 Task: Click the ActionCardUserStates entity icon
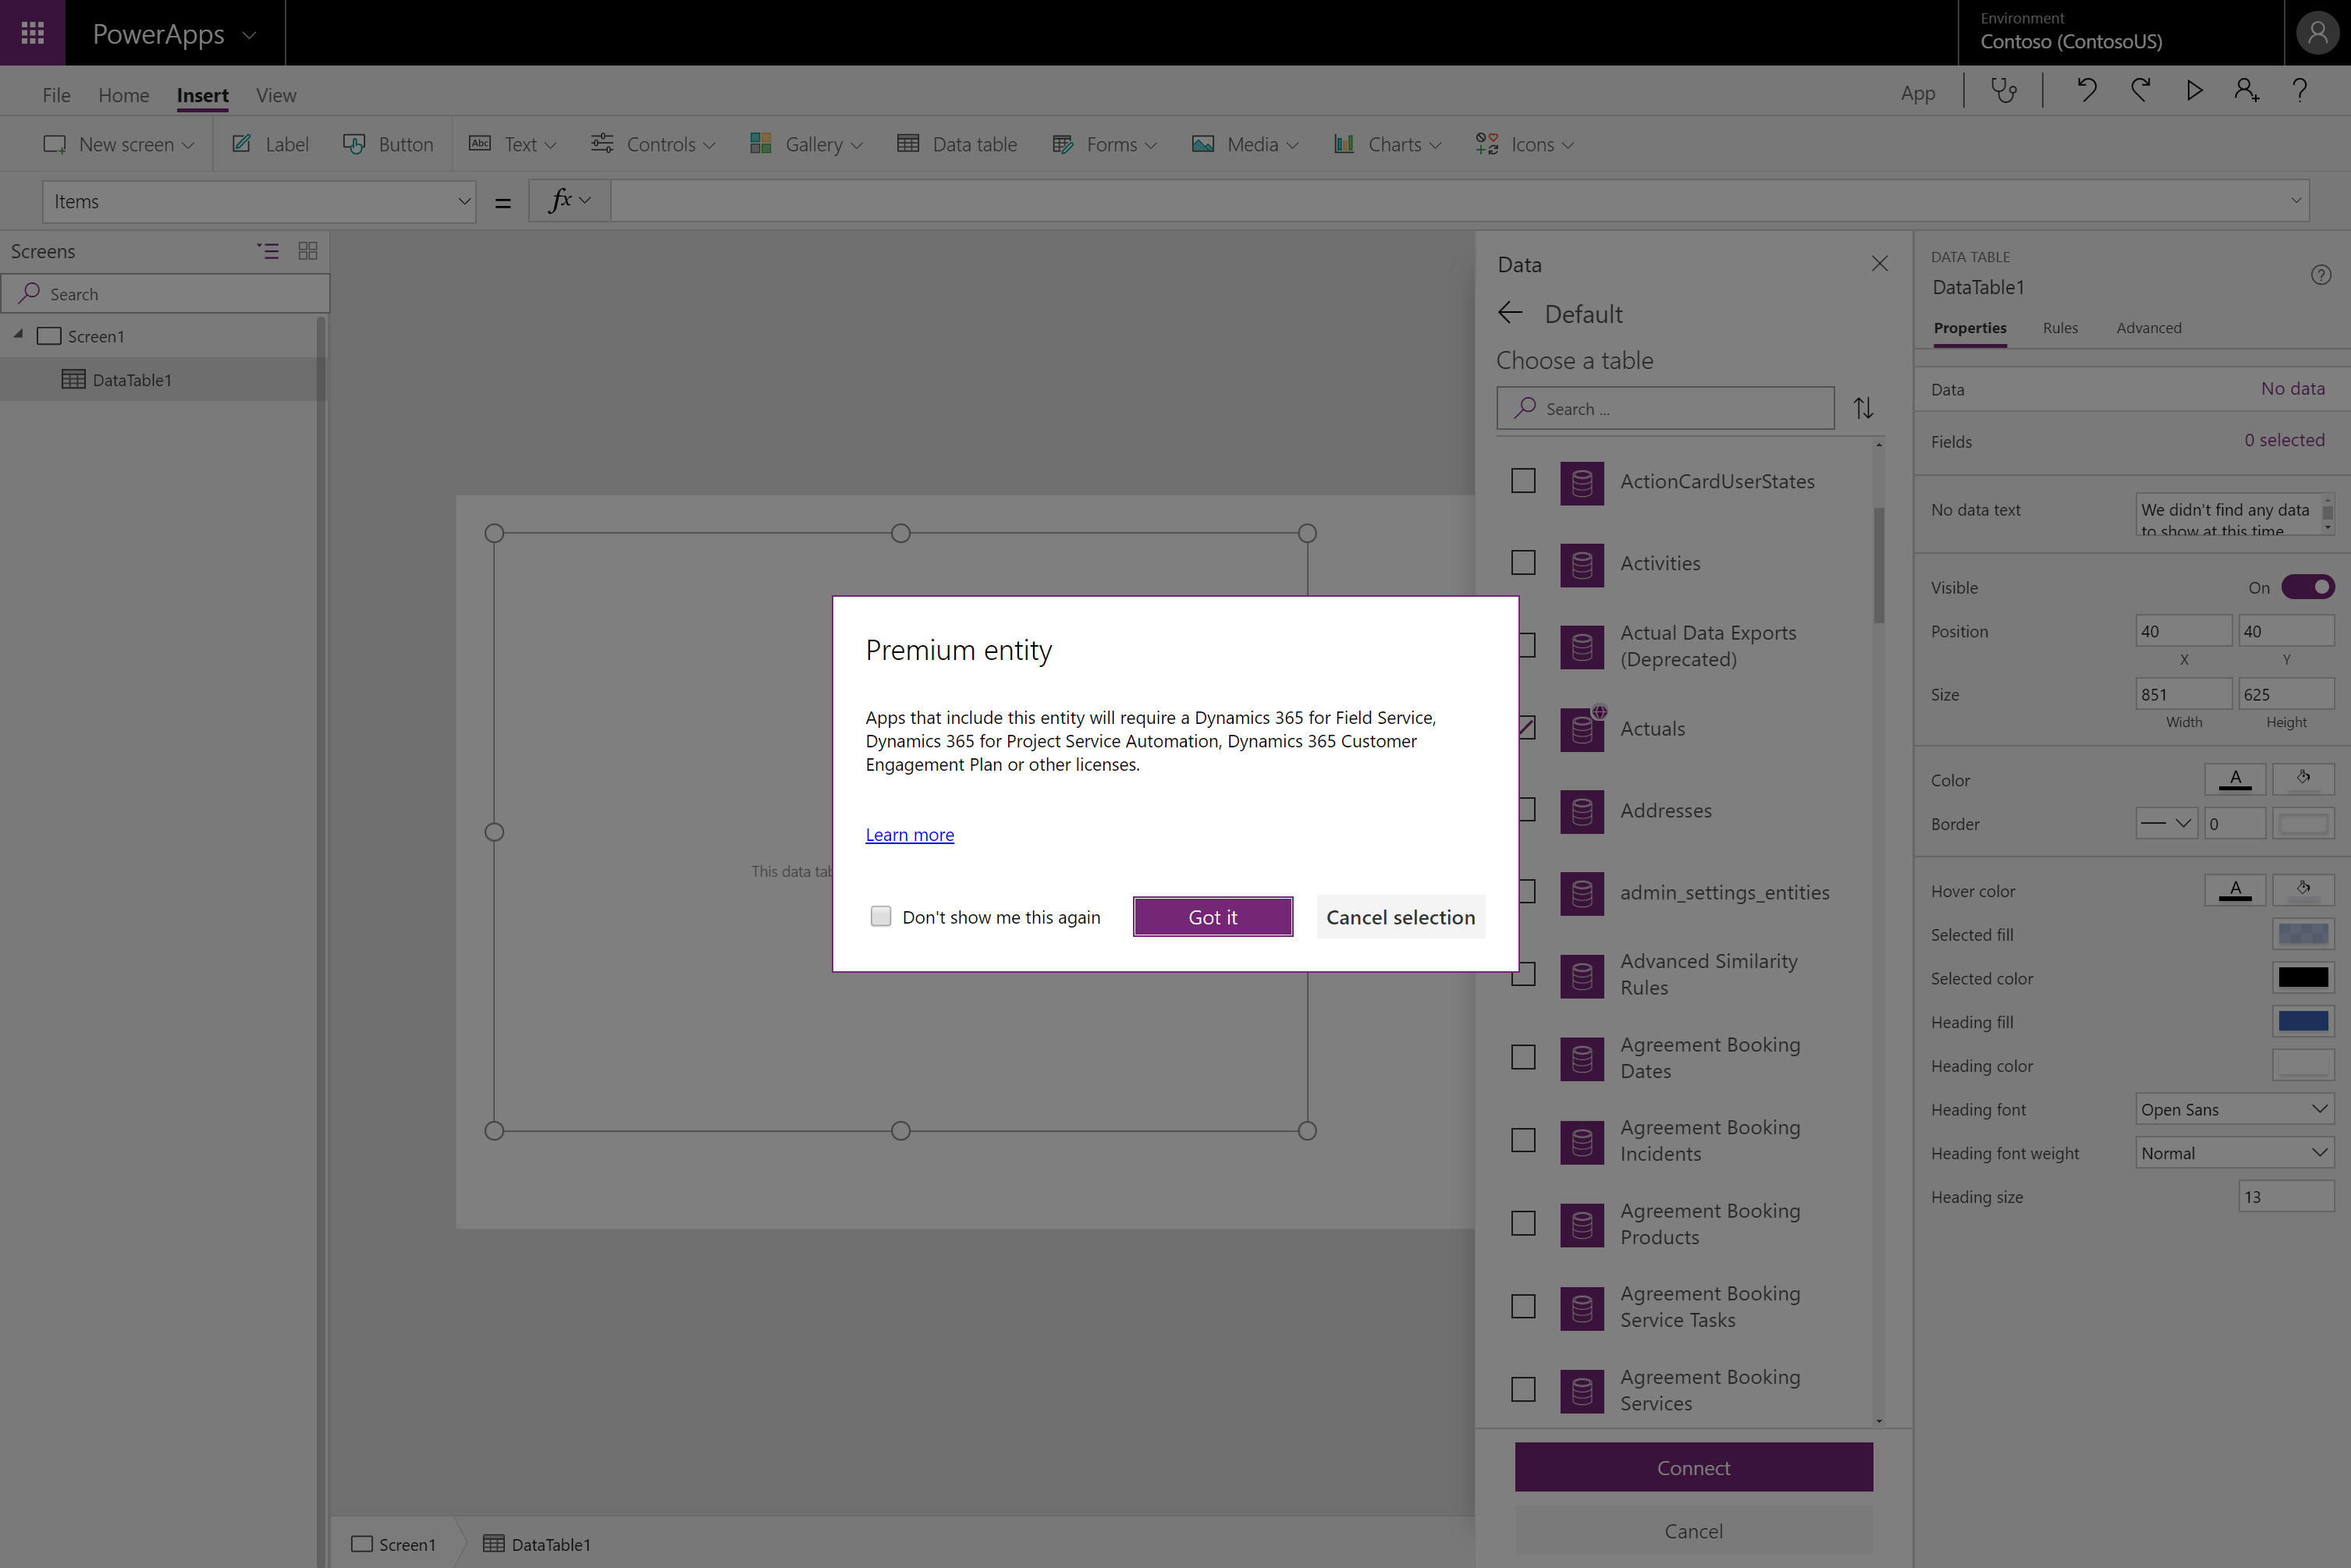coord(1581,483)
